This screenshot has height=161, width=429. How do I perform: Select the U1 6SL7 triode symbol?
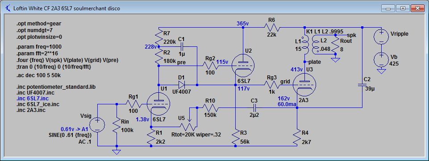click(x=158, y=104)
